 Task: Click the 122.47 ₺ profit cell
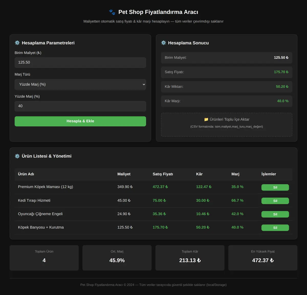[204, 187]
